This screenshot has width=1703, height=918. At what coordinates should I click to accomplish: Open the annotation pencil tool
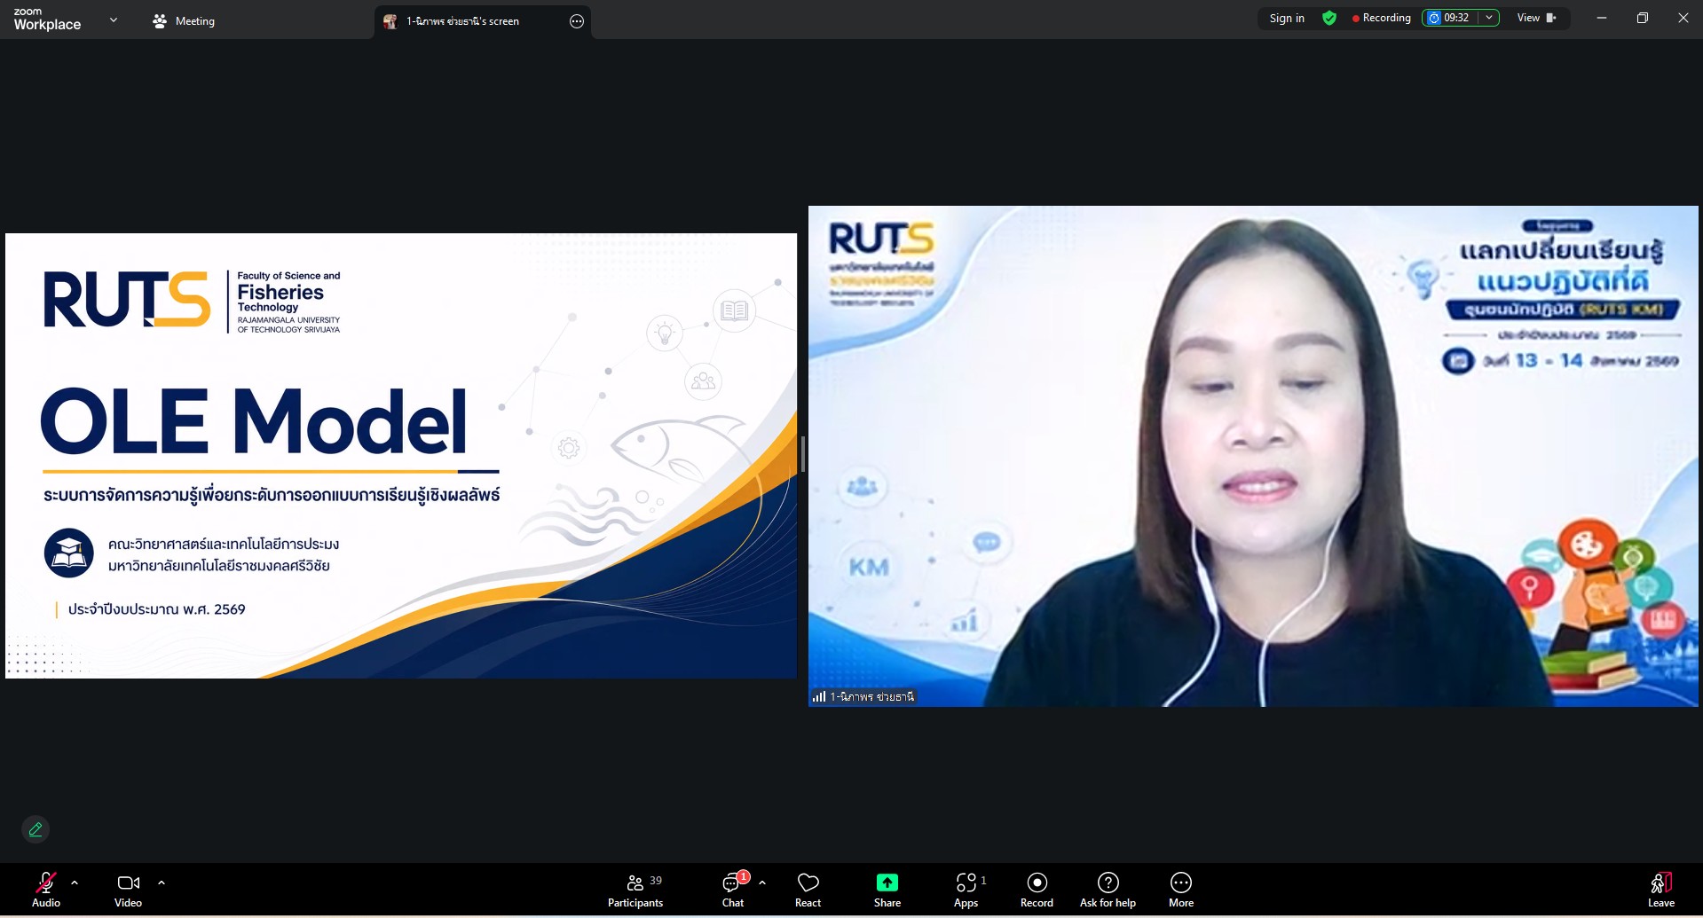click(x=35, y=829)
